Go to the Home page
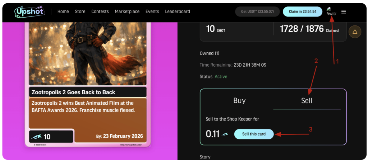The height and width of the screenshot is (162, 368). point(63,11)
